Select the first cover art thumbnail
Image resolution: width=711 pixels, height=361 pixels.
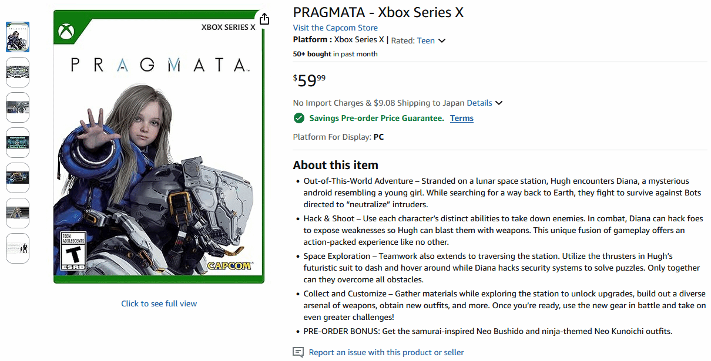18,37
